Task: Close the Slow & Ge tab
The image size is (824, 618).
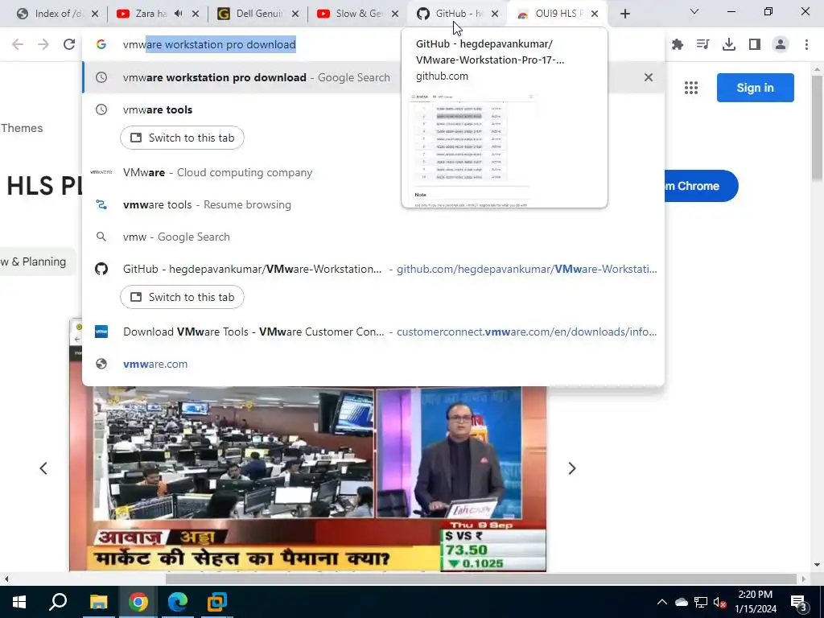Action: click(x=395, y=14)
